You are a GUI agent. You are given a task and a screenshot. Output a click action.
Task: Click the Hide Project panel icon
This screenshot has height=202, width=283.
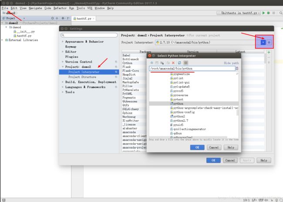[68, 18]
